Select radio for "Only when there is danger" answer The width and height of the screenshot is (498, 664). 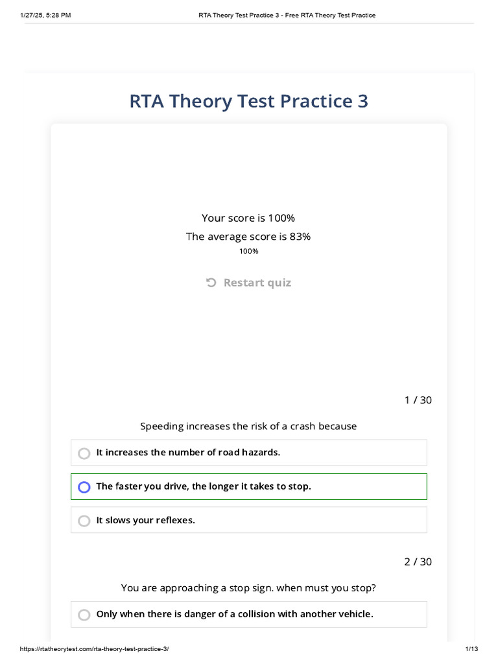[84, 615]
